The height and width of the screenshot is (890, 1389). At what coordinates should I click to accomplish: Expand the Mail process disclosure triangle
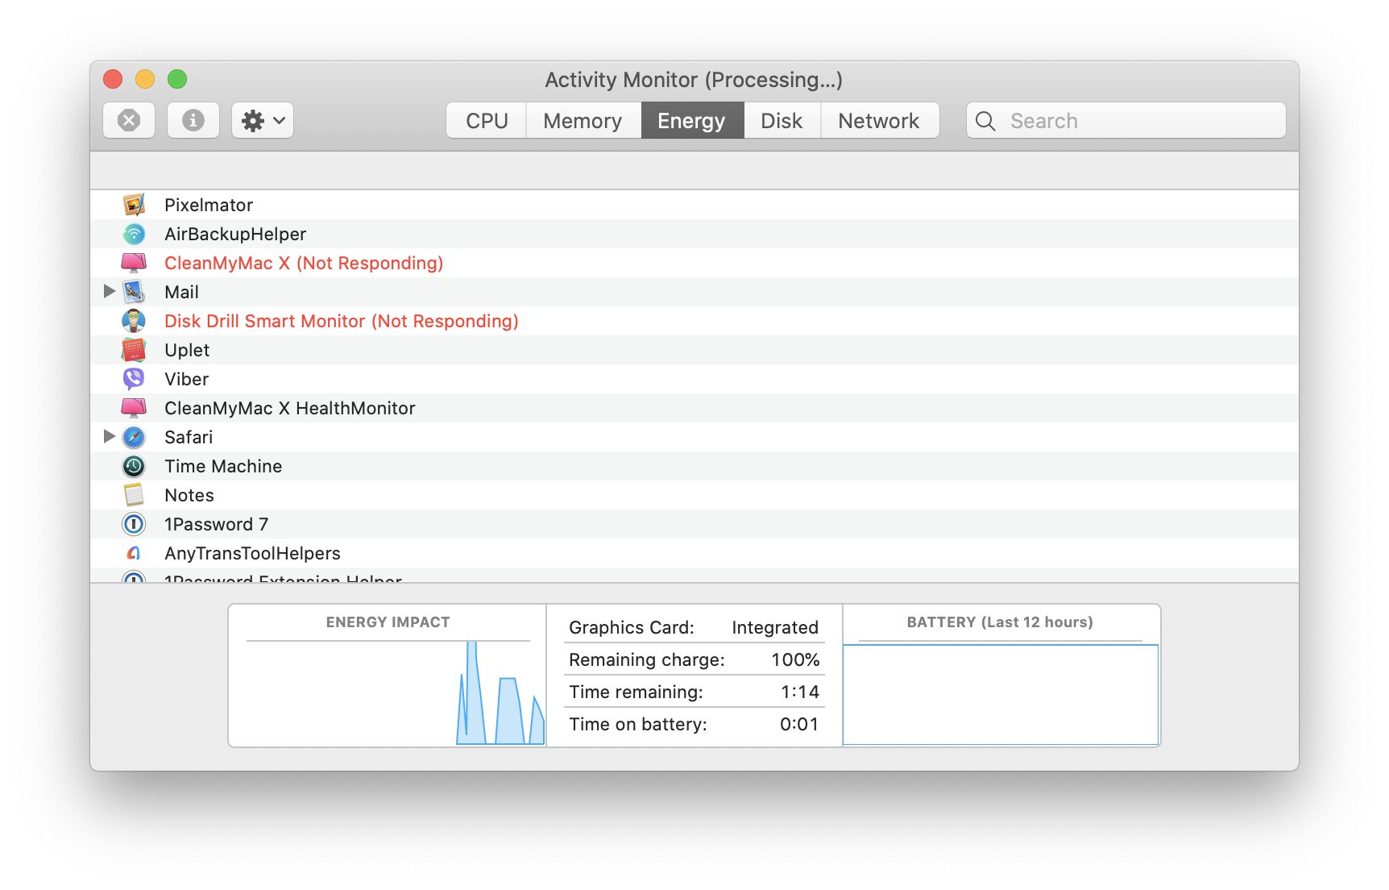coord(110,291)
